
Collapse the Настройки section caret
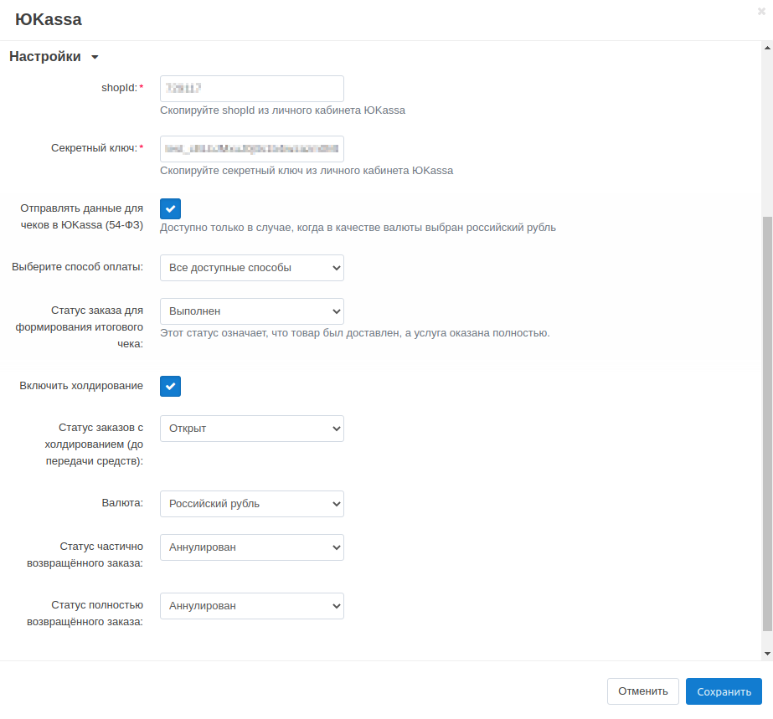click(x=95, y=58)
